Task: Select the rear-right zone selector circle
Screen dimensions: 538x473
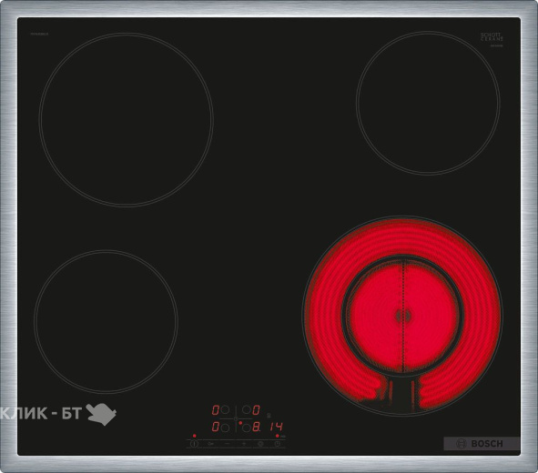Action: coord(247,409)
